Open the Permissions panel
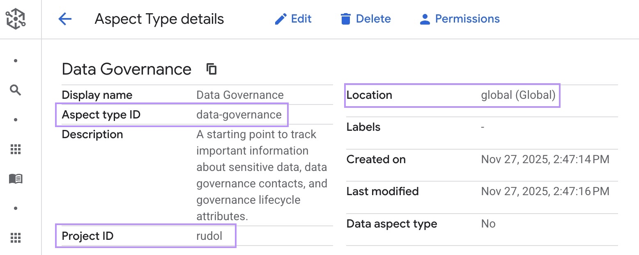The width and height of the screenshot is (639, 255). 467,19
